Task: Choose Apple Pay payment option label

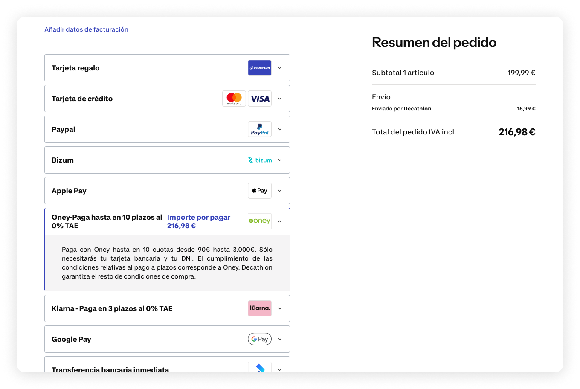Action: (x=69, y=191)
